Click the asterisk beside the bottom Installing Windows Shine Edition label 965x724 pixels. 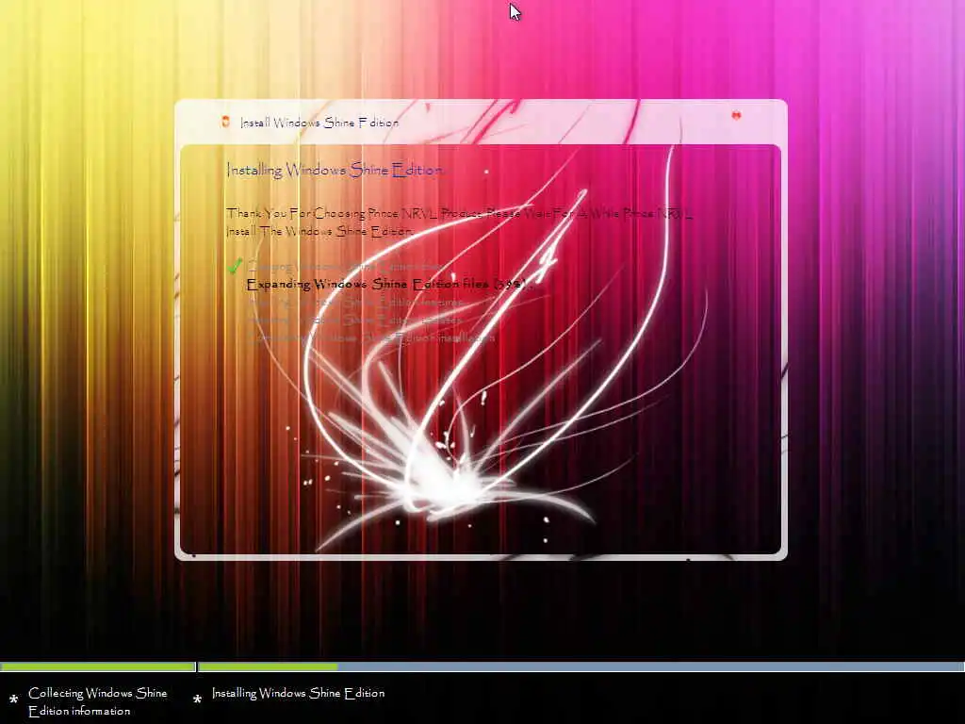pos(197,699)
